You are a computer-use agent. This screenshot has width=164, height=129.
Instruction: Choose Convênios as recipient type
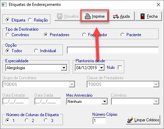click(8, 35)
